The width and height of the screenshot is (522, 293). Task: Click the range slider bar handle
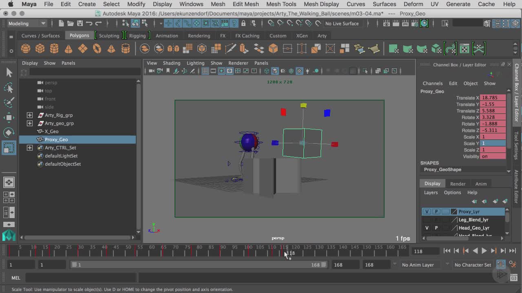199,265
